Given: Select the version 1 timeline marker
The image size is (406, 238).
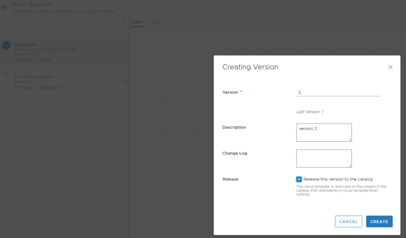Looking at the screenshot, I should click(6, 73).
